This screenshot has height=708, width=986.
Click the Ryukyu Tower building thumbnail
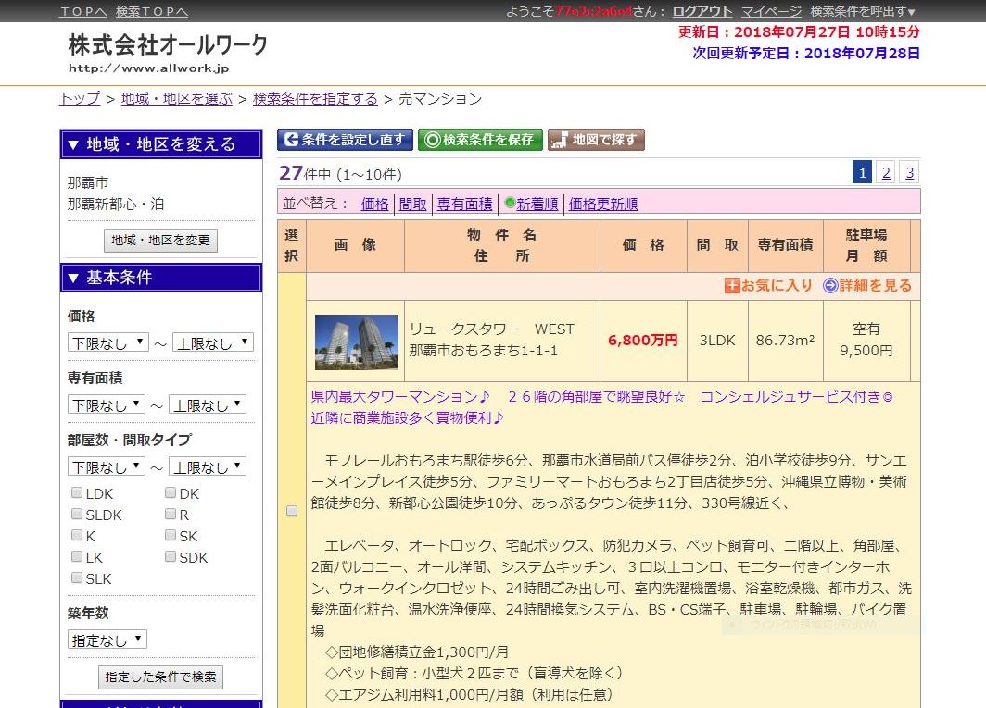click(357, 342)
